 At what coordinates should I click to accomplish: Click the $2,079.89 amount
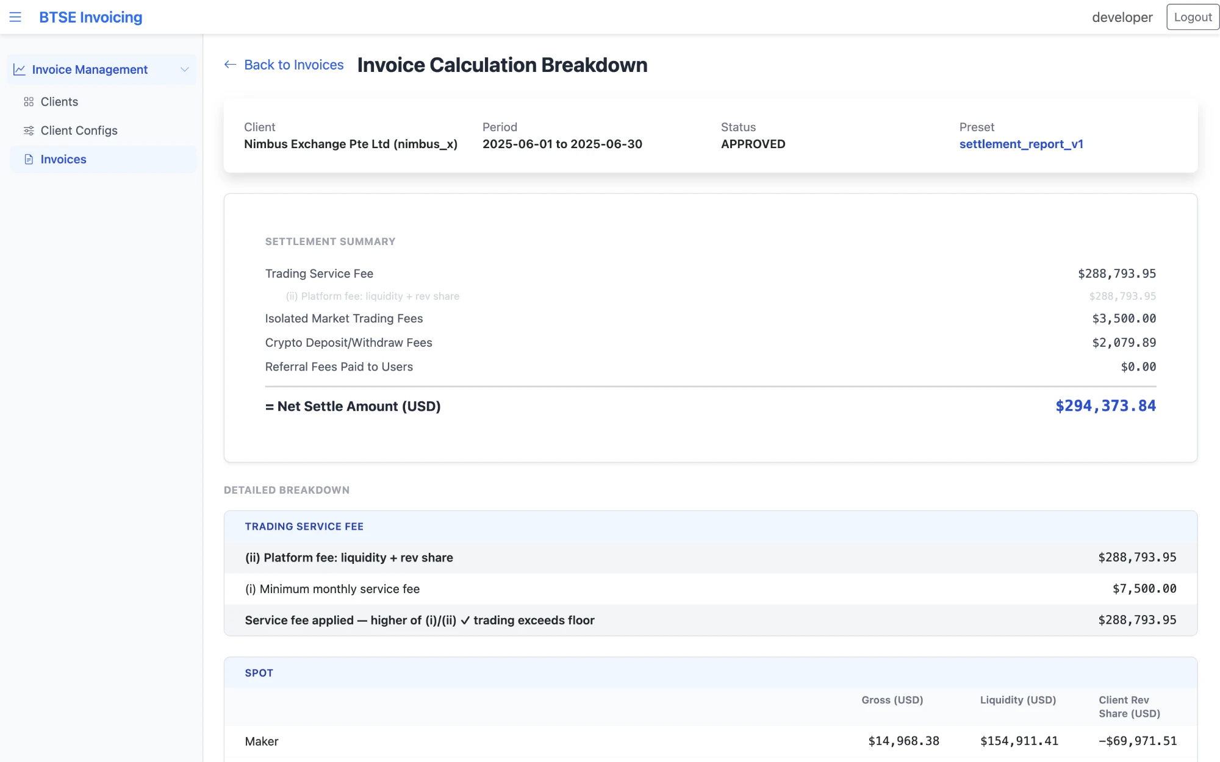pyautogui.click(x=1124, y=343)
